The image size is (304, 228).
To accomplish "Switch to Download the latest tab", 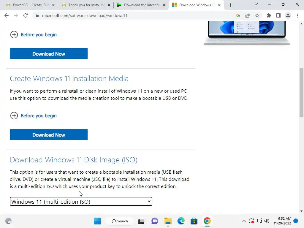I will point(139,5).
